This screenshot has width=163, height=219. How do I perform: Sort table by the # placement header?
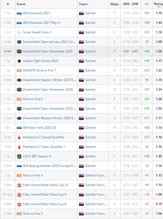[x=8, y=4]
